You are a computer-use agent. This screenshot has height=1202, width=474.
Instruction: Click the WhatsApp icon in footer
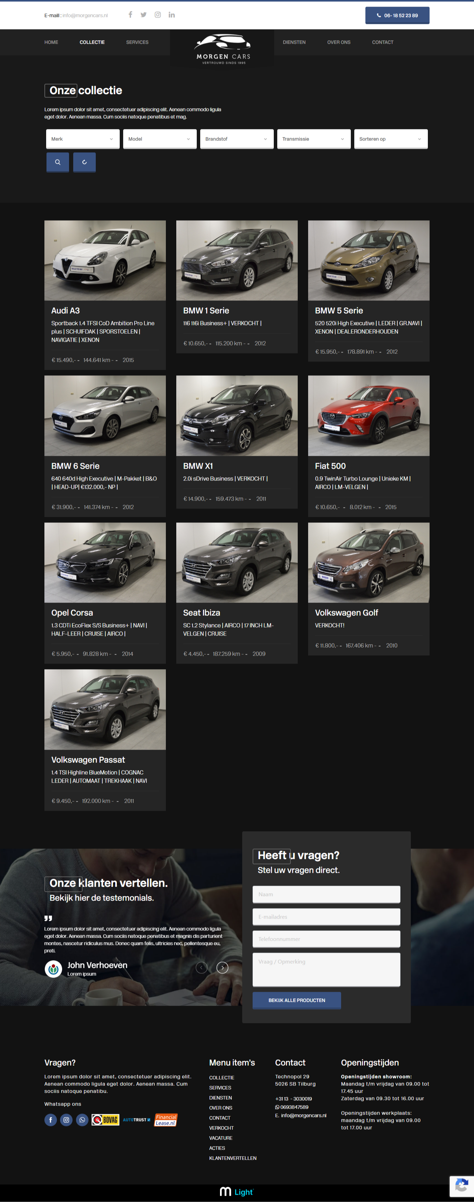pyautogui.click(x=82, y=1120)
